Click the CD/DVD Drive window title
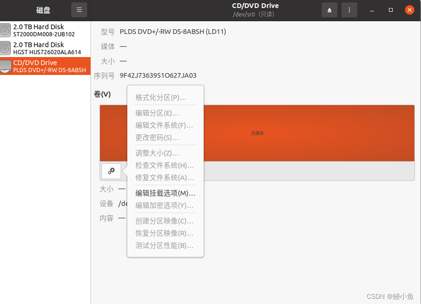Viewport: 421px width, 304px height. [256, 6]
